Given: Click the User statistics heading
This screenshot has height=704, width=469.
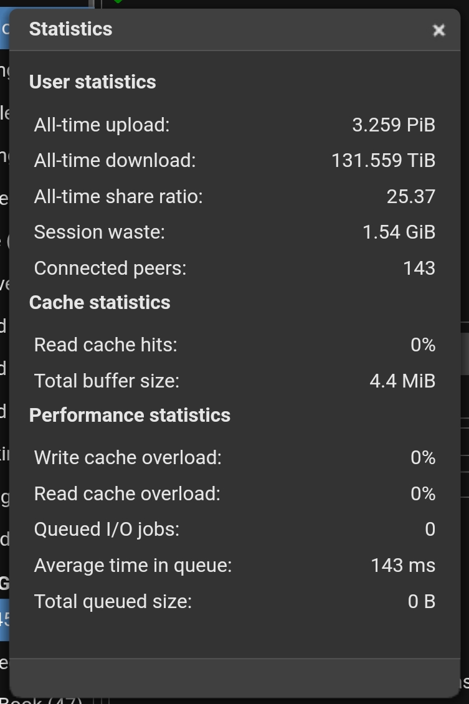Looking at the screenshot, I should click(93, 82).
